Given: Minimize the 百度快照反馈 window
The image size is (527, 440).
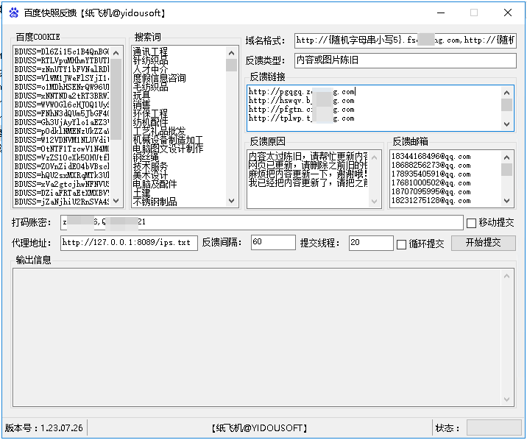Looking at the screenshot, I should pos(441,13).
